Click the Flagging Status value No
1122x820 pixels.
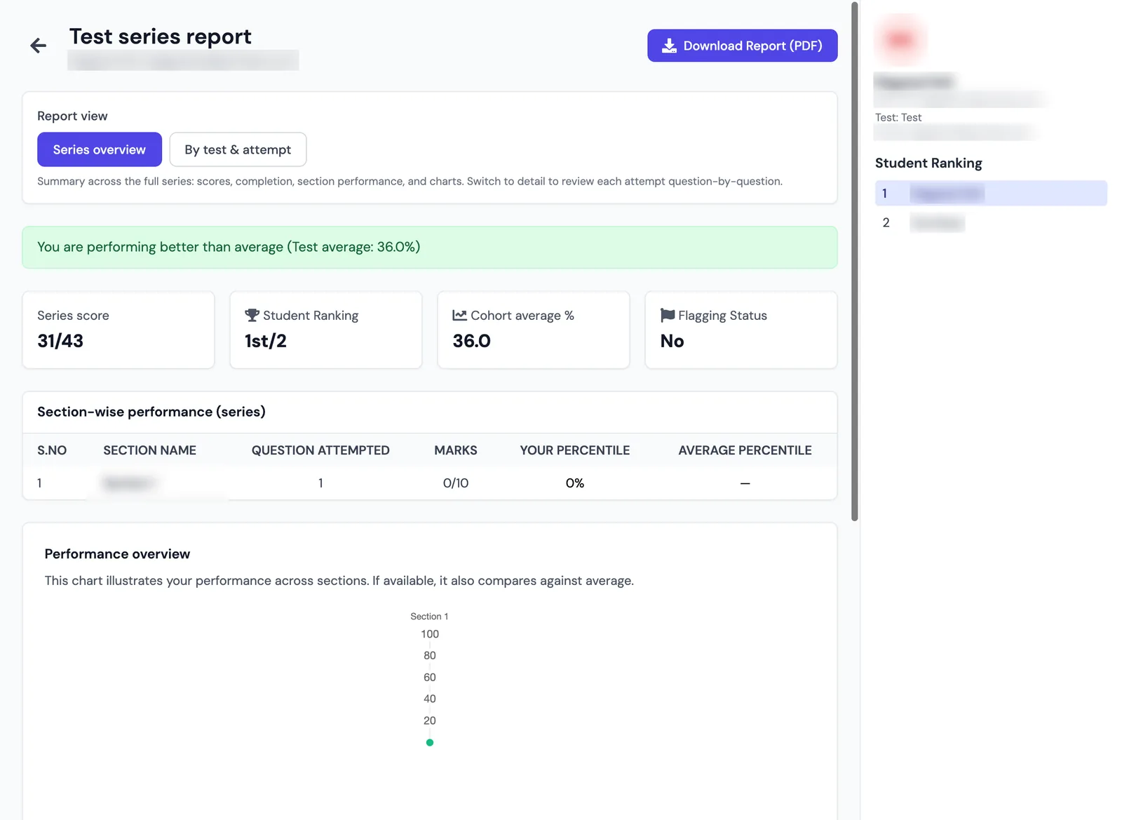click(672, 341)
